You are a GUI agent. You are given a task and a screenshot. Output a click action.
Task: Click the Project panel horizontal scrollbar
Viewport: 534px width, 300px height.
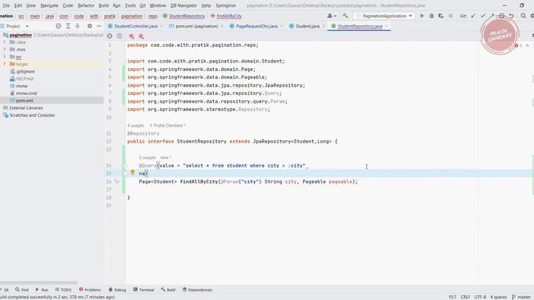point(38,282)
